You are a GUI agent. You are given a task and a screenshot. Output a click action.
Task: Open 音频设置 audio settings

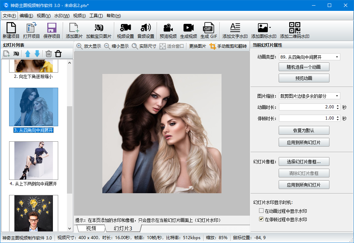[145, 30]
